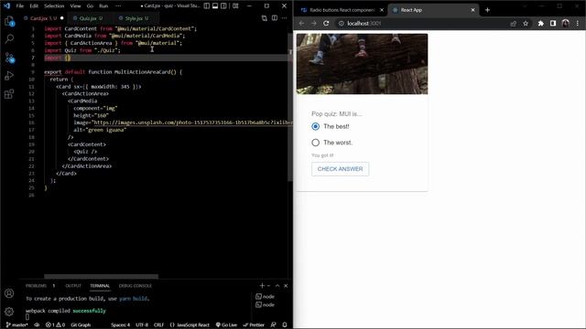Screen dimensions: 586x329
Task: Open the Go menu
Action: point(90,6)
